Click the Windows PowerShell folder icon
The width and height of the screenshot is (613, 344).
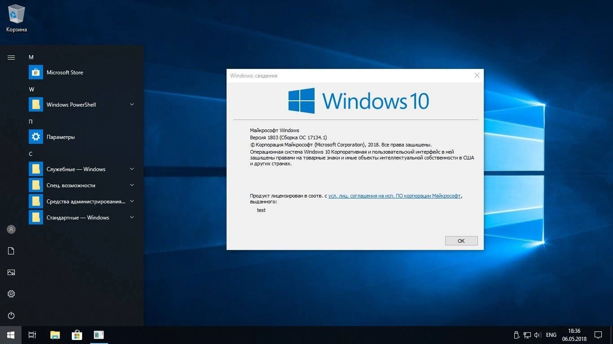pos(36,104)
